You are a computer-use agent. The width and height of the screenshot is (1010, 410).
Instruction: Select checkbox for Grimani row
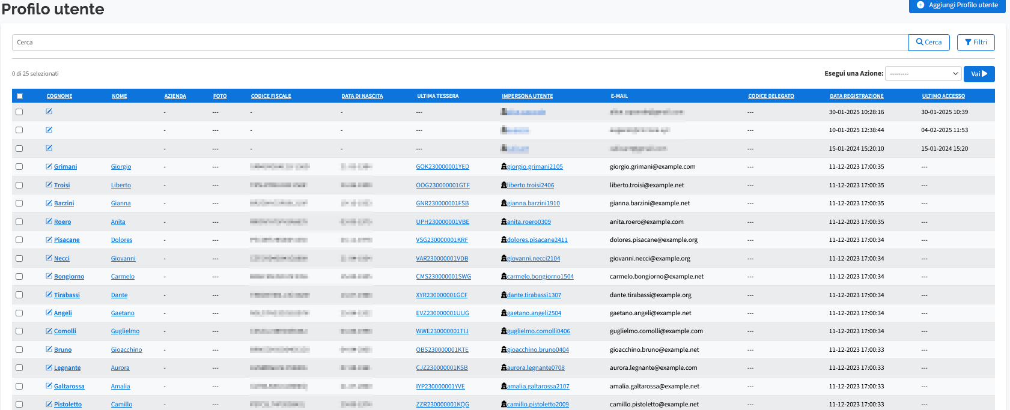coord(19,167)
